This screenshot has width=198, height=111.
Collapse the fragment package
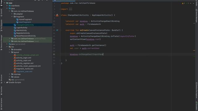tap(12, 17)
